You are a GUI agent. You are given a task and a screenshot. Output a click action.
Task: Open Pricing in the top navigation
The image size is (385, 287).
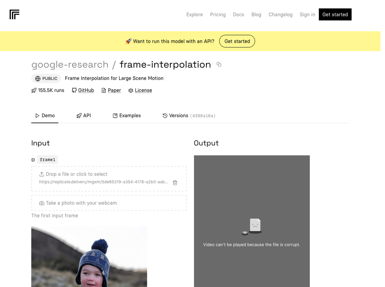tap(218, 15)
